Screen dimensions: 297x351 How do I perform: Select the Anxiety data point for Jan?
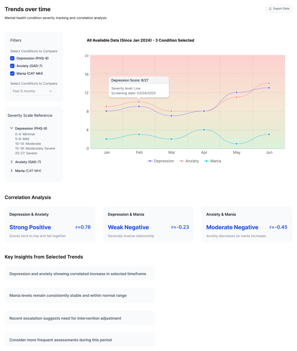point(106,106)
